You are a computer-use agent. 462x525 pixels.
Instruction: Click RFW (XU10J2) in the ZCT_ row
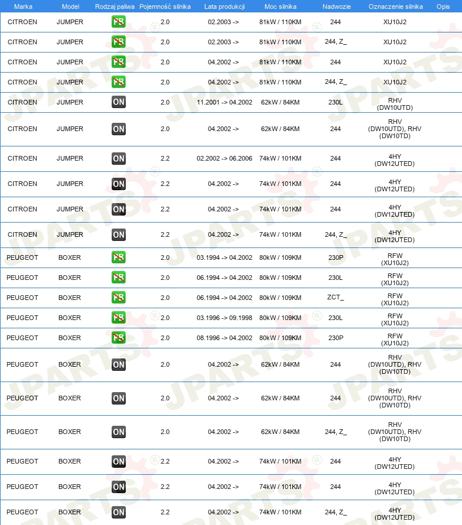[395, 299]
